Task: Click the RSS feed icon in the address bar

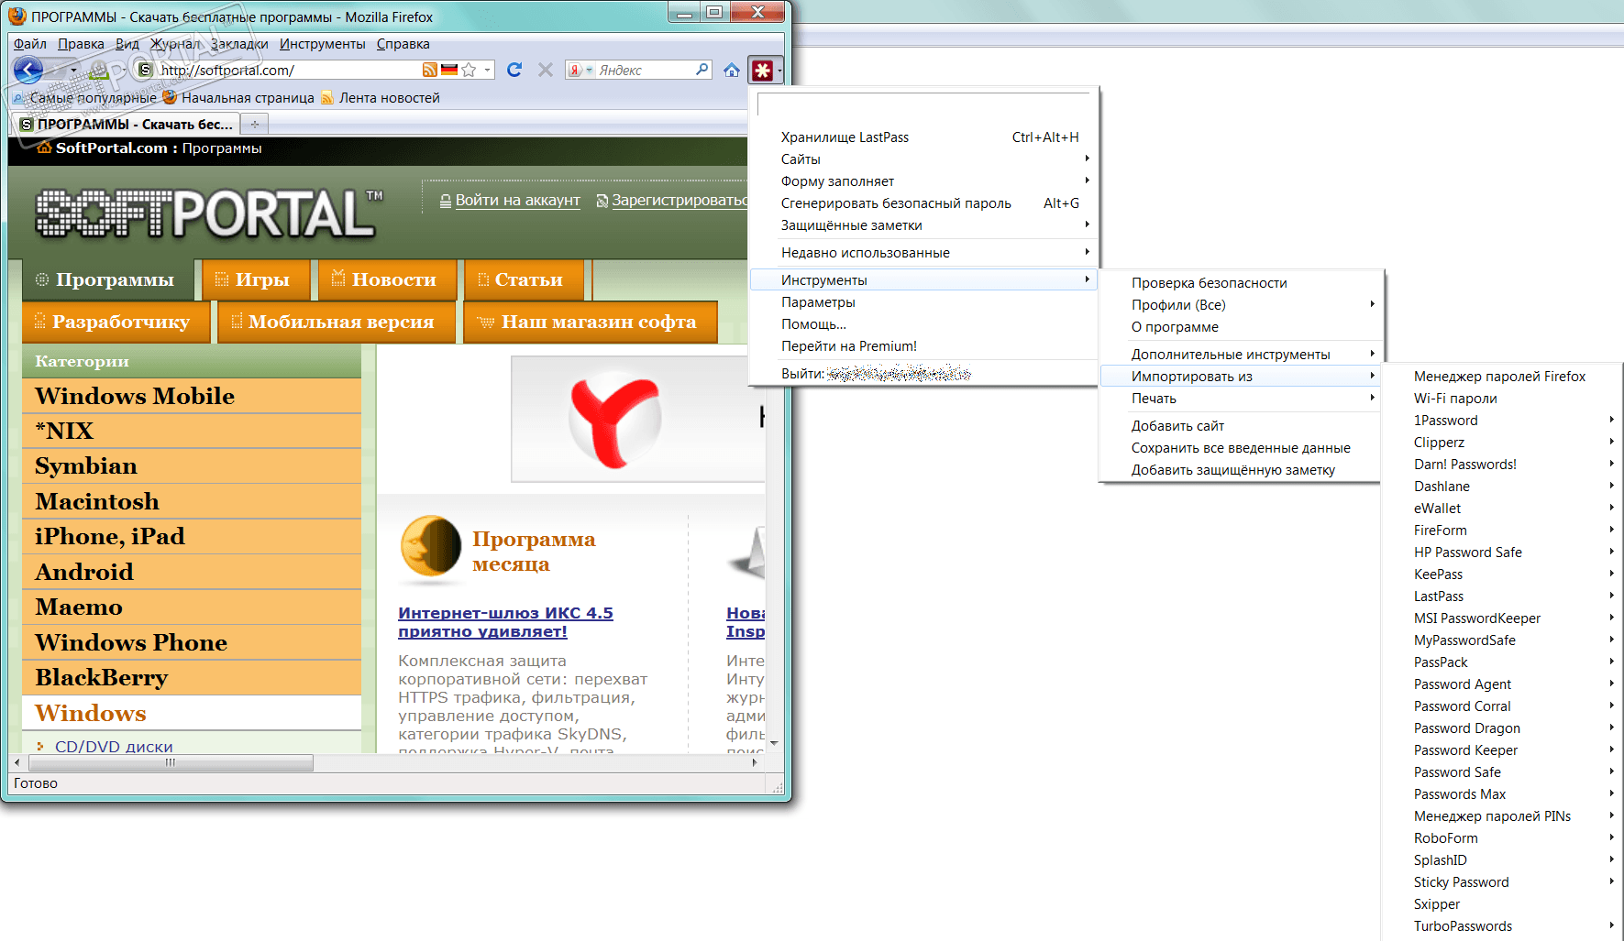Action: pyautogui.click(x=429, y=70)
